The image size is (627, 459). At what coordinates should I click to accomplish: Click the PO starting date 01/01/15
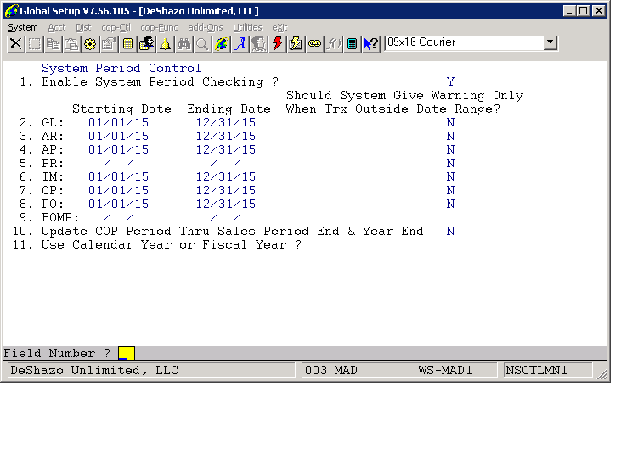[118, 204]
